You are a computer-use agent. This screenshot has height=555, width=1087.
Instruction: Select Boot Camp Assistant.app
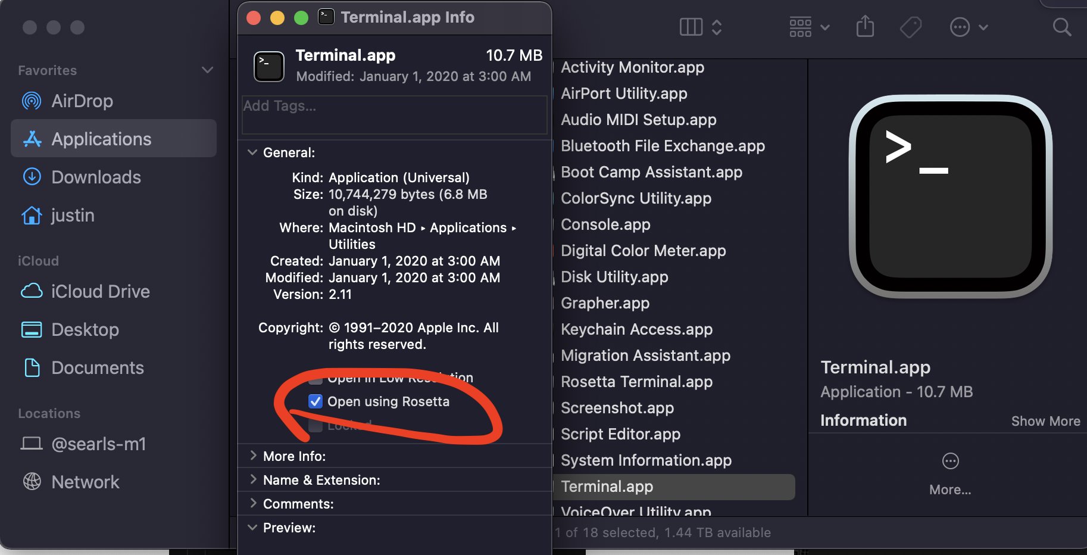[651, 172]
